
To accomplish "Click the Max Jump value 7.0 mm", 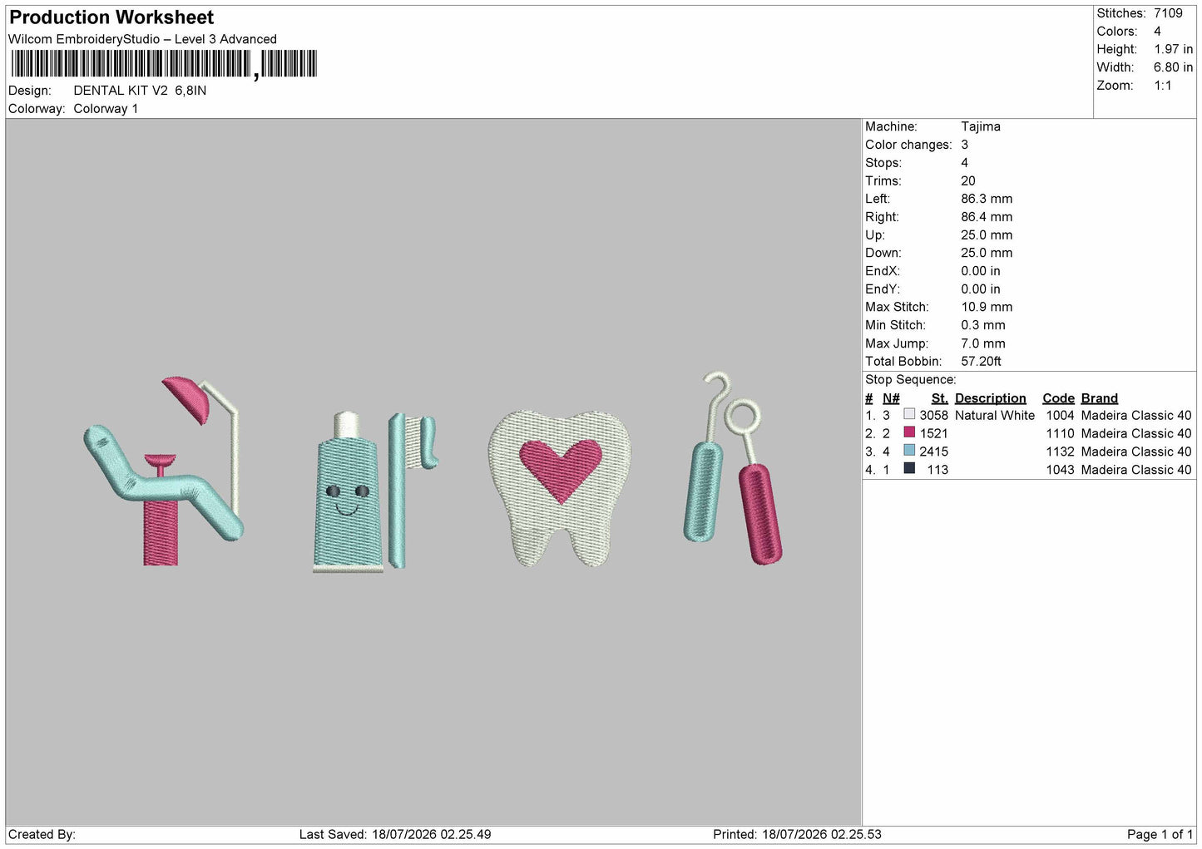I will coord(983,343).
